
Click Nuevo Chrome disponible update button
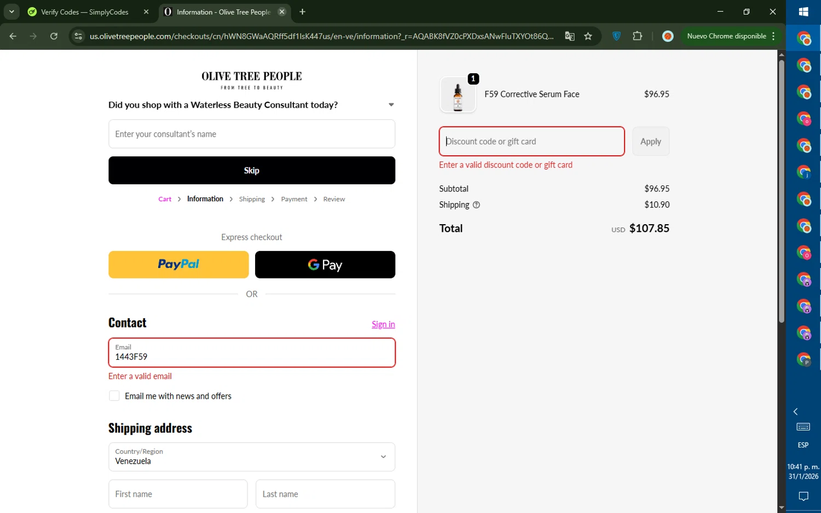(x=726, y=36)
